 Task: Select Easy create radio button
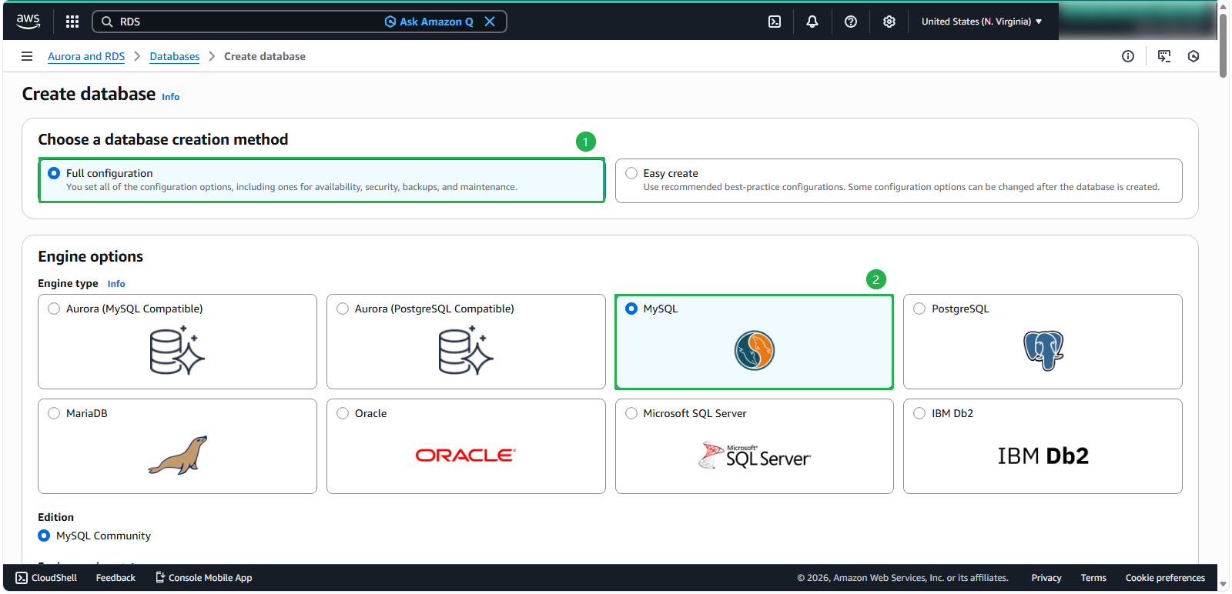tap(631, 173)
